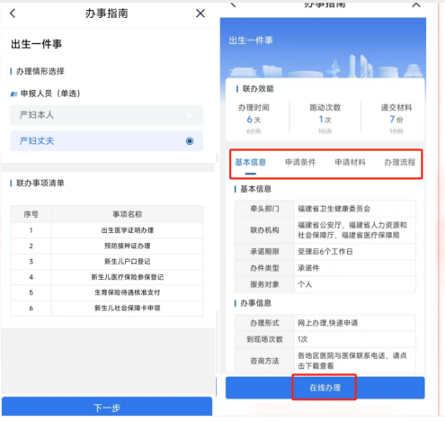Click the 新生儿户口登记 row
This screenshot has width=445, height=421.
pyautogui.click(x=107, y=262)
